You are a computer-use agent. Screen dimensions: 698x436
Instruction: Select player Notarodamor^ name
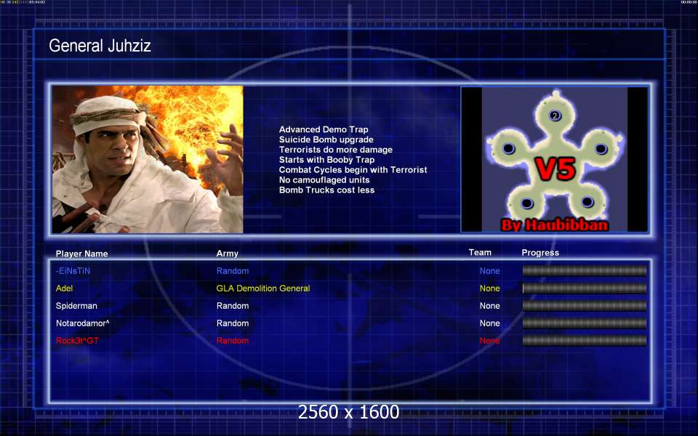[82, 323]
